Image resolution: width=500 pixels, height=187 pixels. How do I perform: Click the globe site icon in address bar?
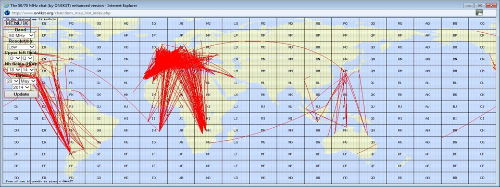[x=7, y=12]
